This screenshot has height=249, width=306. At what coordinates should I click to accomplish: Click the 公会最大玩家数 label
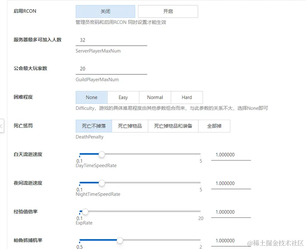[x=30, y=68]
